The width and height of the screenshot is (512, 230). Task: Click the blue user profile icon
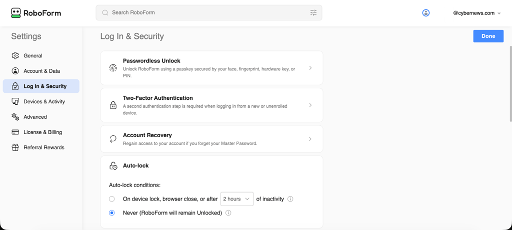pos(426,13)
